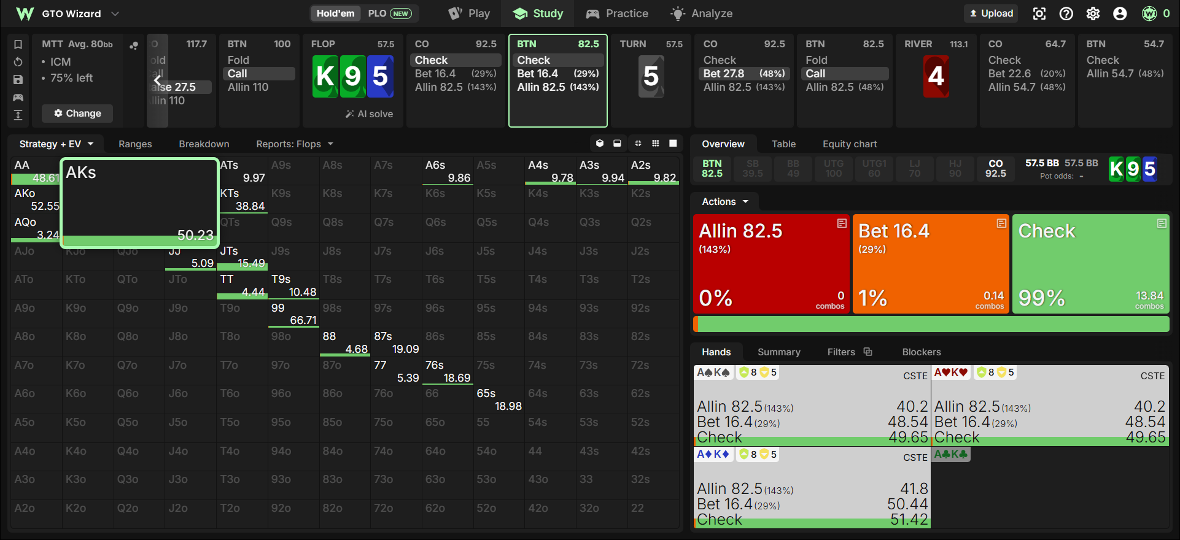Select the cube view mode icon
The width and height of the screenshot is (1180, 540).
[x=600, y=144]
